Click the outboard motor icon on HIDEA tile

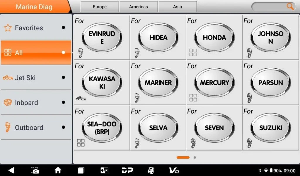137,53
